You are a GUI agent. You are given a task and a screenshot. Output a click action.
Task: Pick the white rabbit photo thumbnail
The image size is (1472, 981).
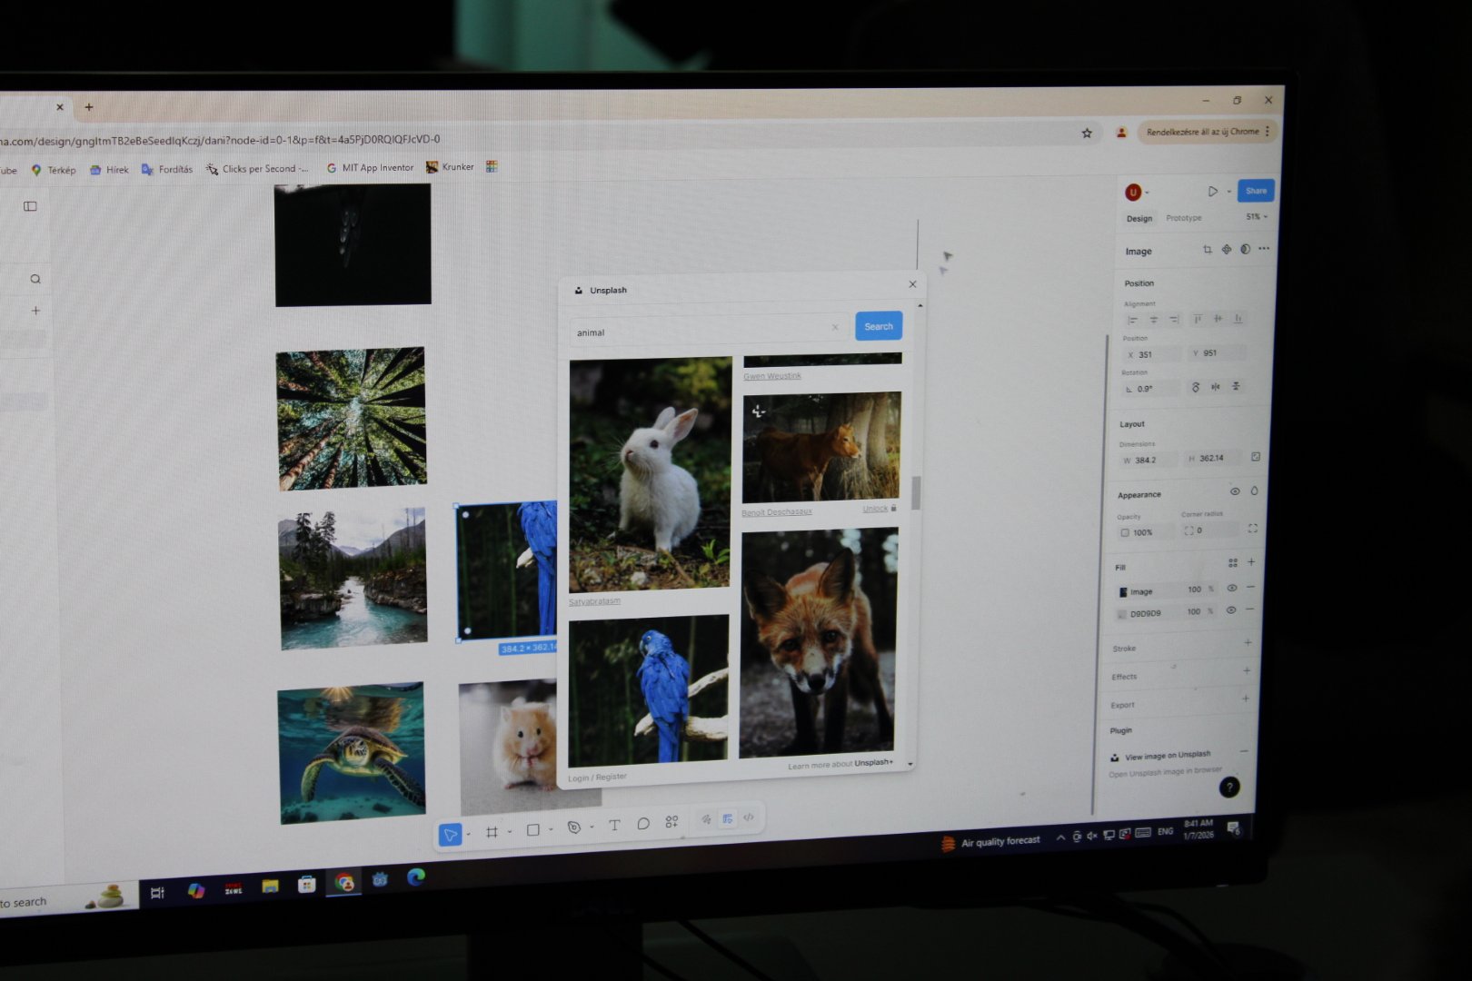(x=650, y=473)
